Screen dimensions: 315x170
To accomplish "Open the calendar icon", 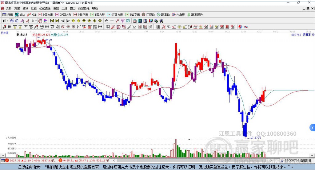I will coord(135,21).
